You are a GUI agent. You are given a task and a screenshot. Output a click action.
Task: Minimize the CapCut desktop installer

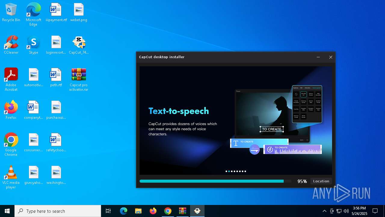pyautogui.click(x=318, y=57)
